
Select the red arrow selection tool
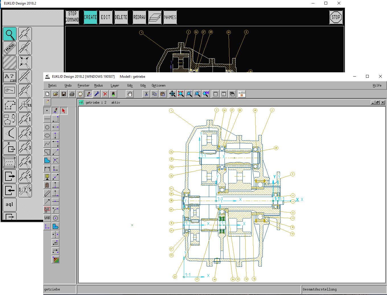[x=64, y=111]
